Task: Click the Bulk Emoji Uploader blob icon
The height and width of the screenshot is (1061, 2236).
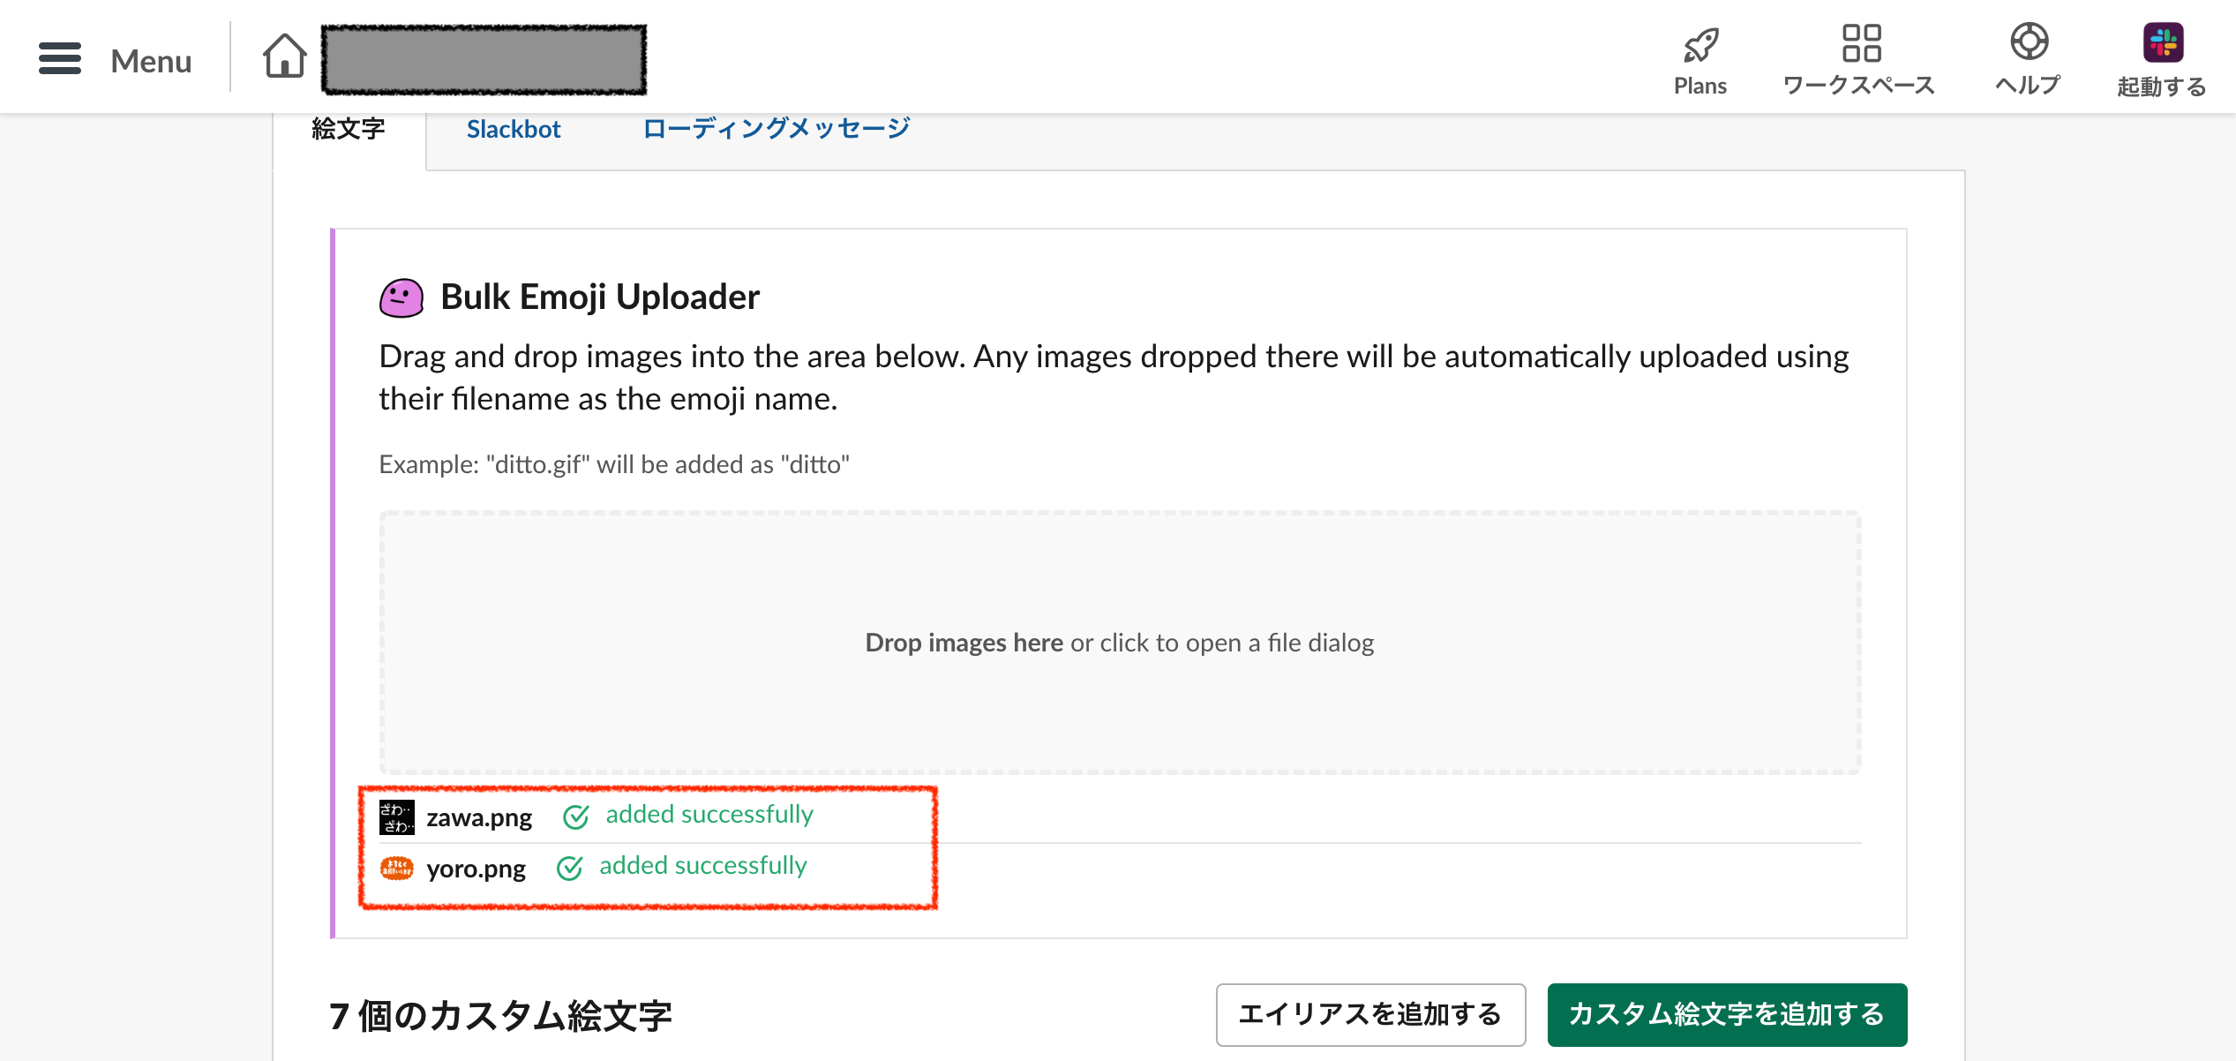Action: [401, 297]
